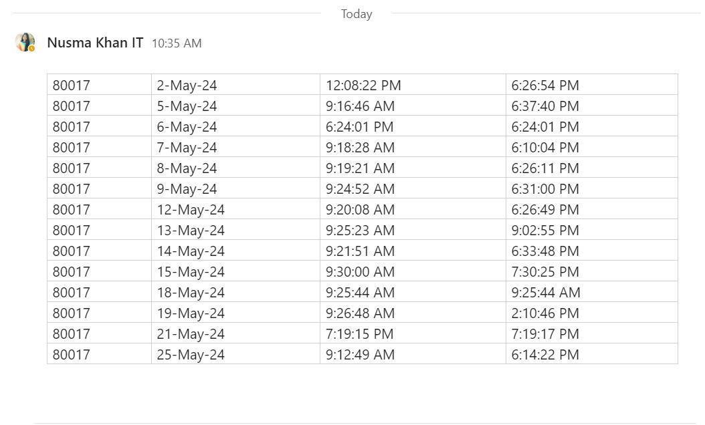This screenshot has width=705, height=425.
Task: Select the 18-May-24 date cell
Action: [235, 291]
